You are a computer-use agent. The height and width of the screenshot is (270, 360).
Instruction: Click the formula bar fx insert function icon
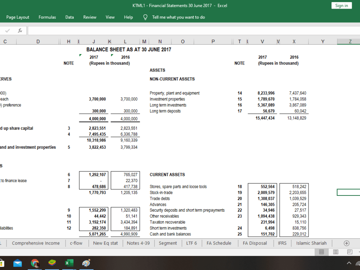pyautogui.click(x=20, y=31)
